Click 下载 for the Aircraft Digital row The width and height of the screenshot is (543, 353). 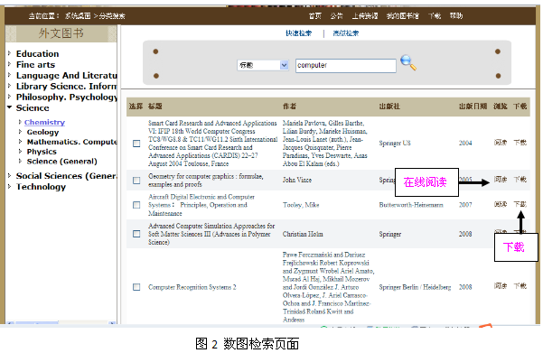pos(520,204)
